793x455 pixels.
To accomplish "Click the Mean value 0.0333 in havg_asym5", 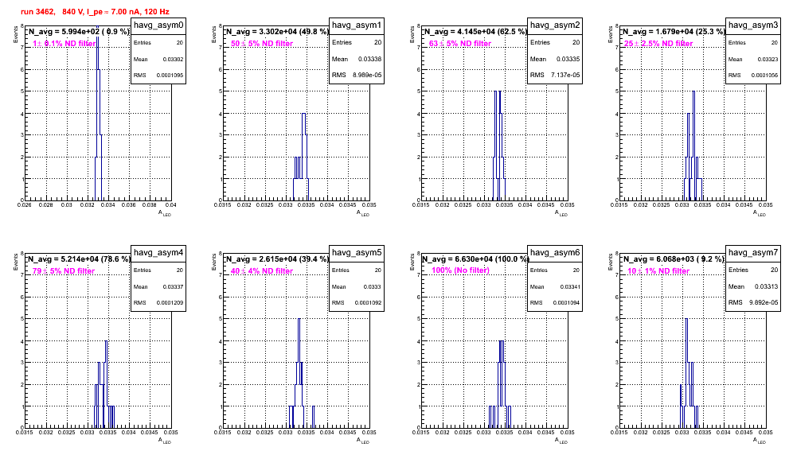I will point(373,286).
